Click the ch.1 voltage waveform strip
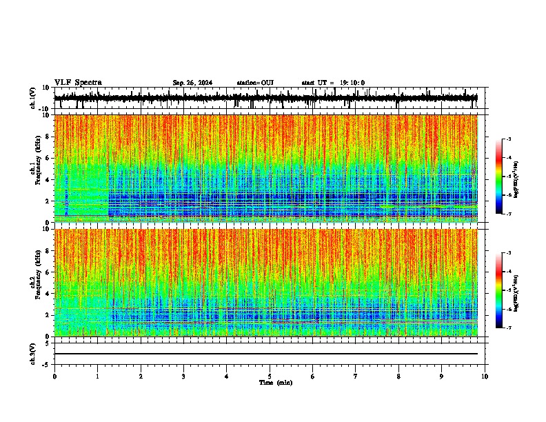 265,98
